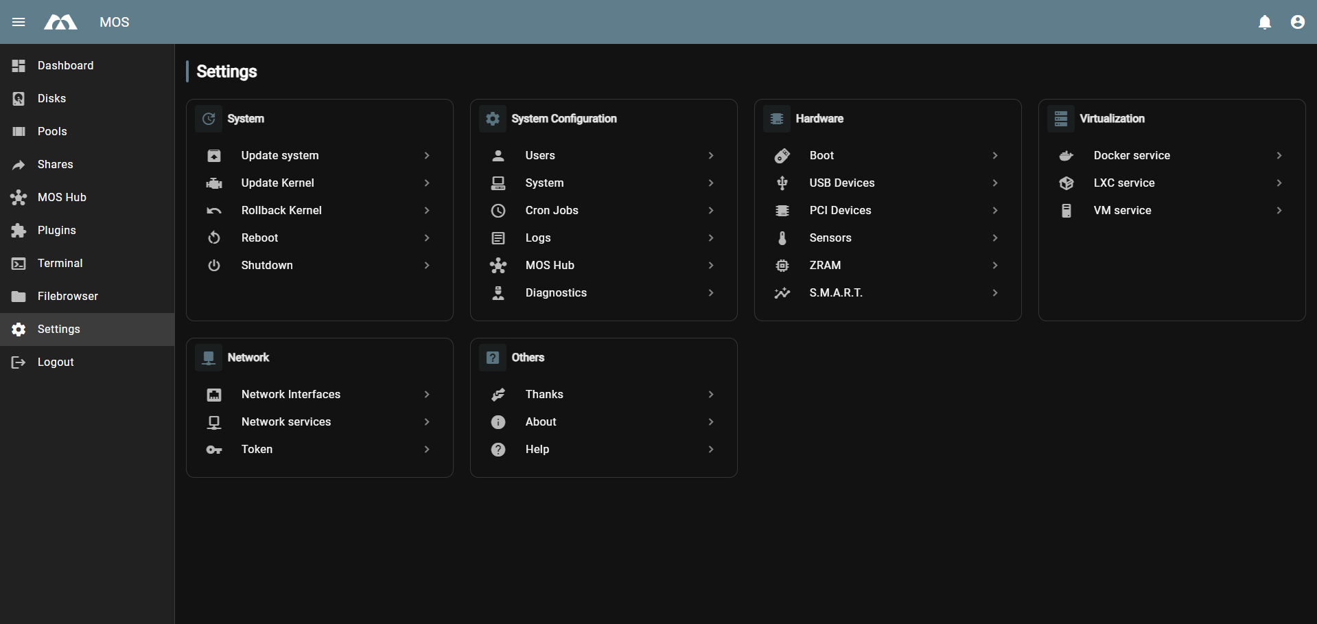Click the Cron Jobs clock icon
1317x624 pixels.
tap(498, 210)
